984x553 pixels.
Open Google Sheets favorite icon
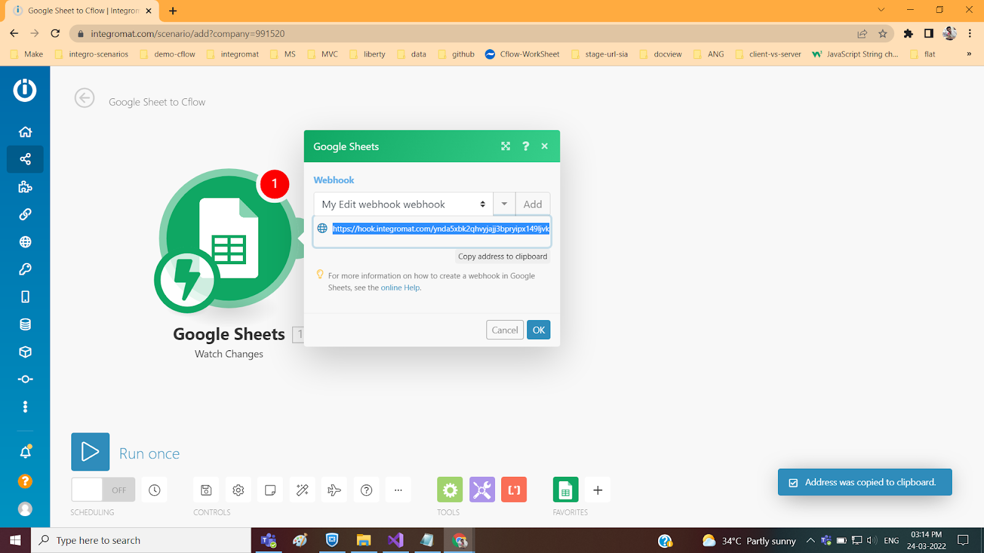566,490
